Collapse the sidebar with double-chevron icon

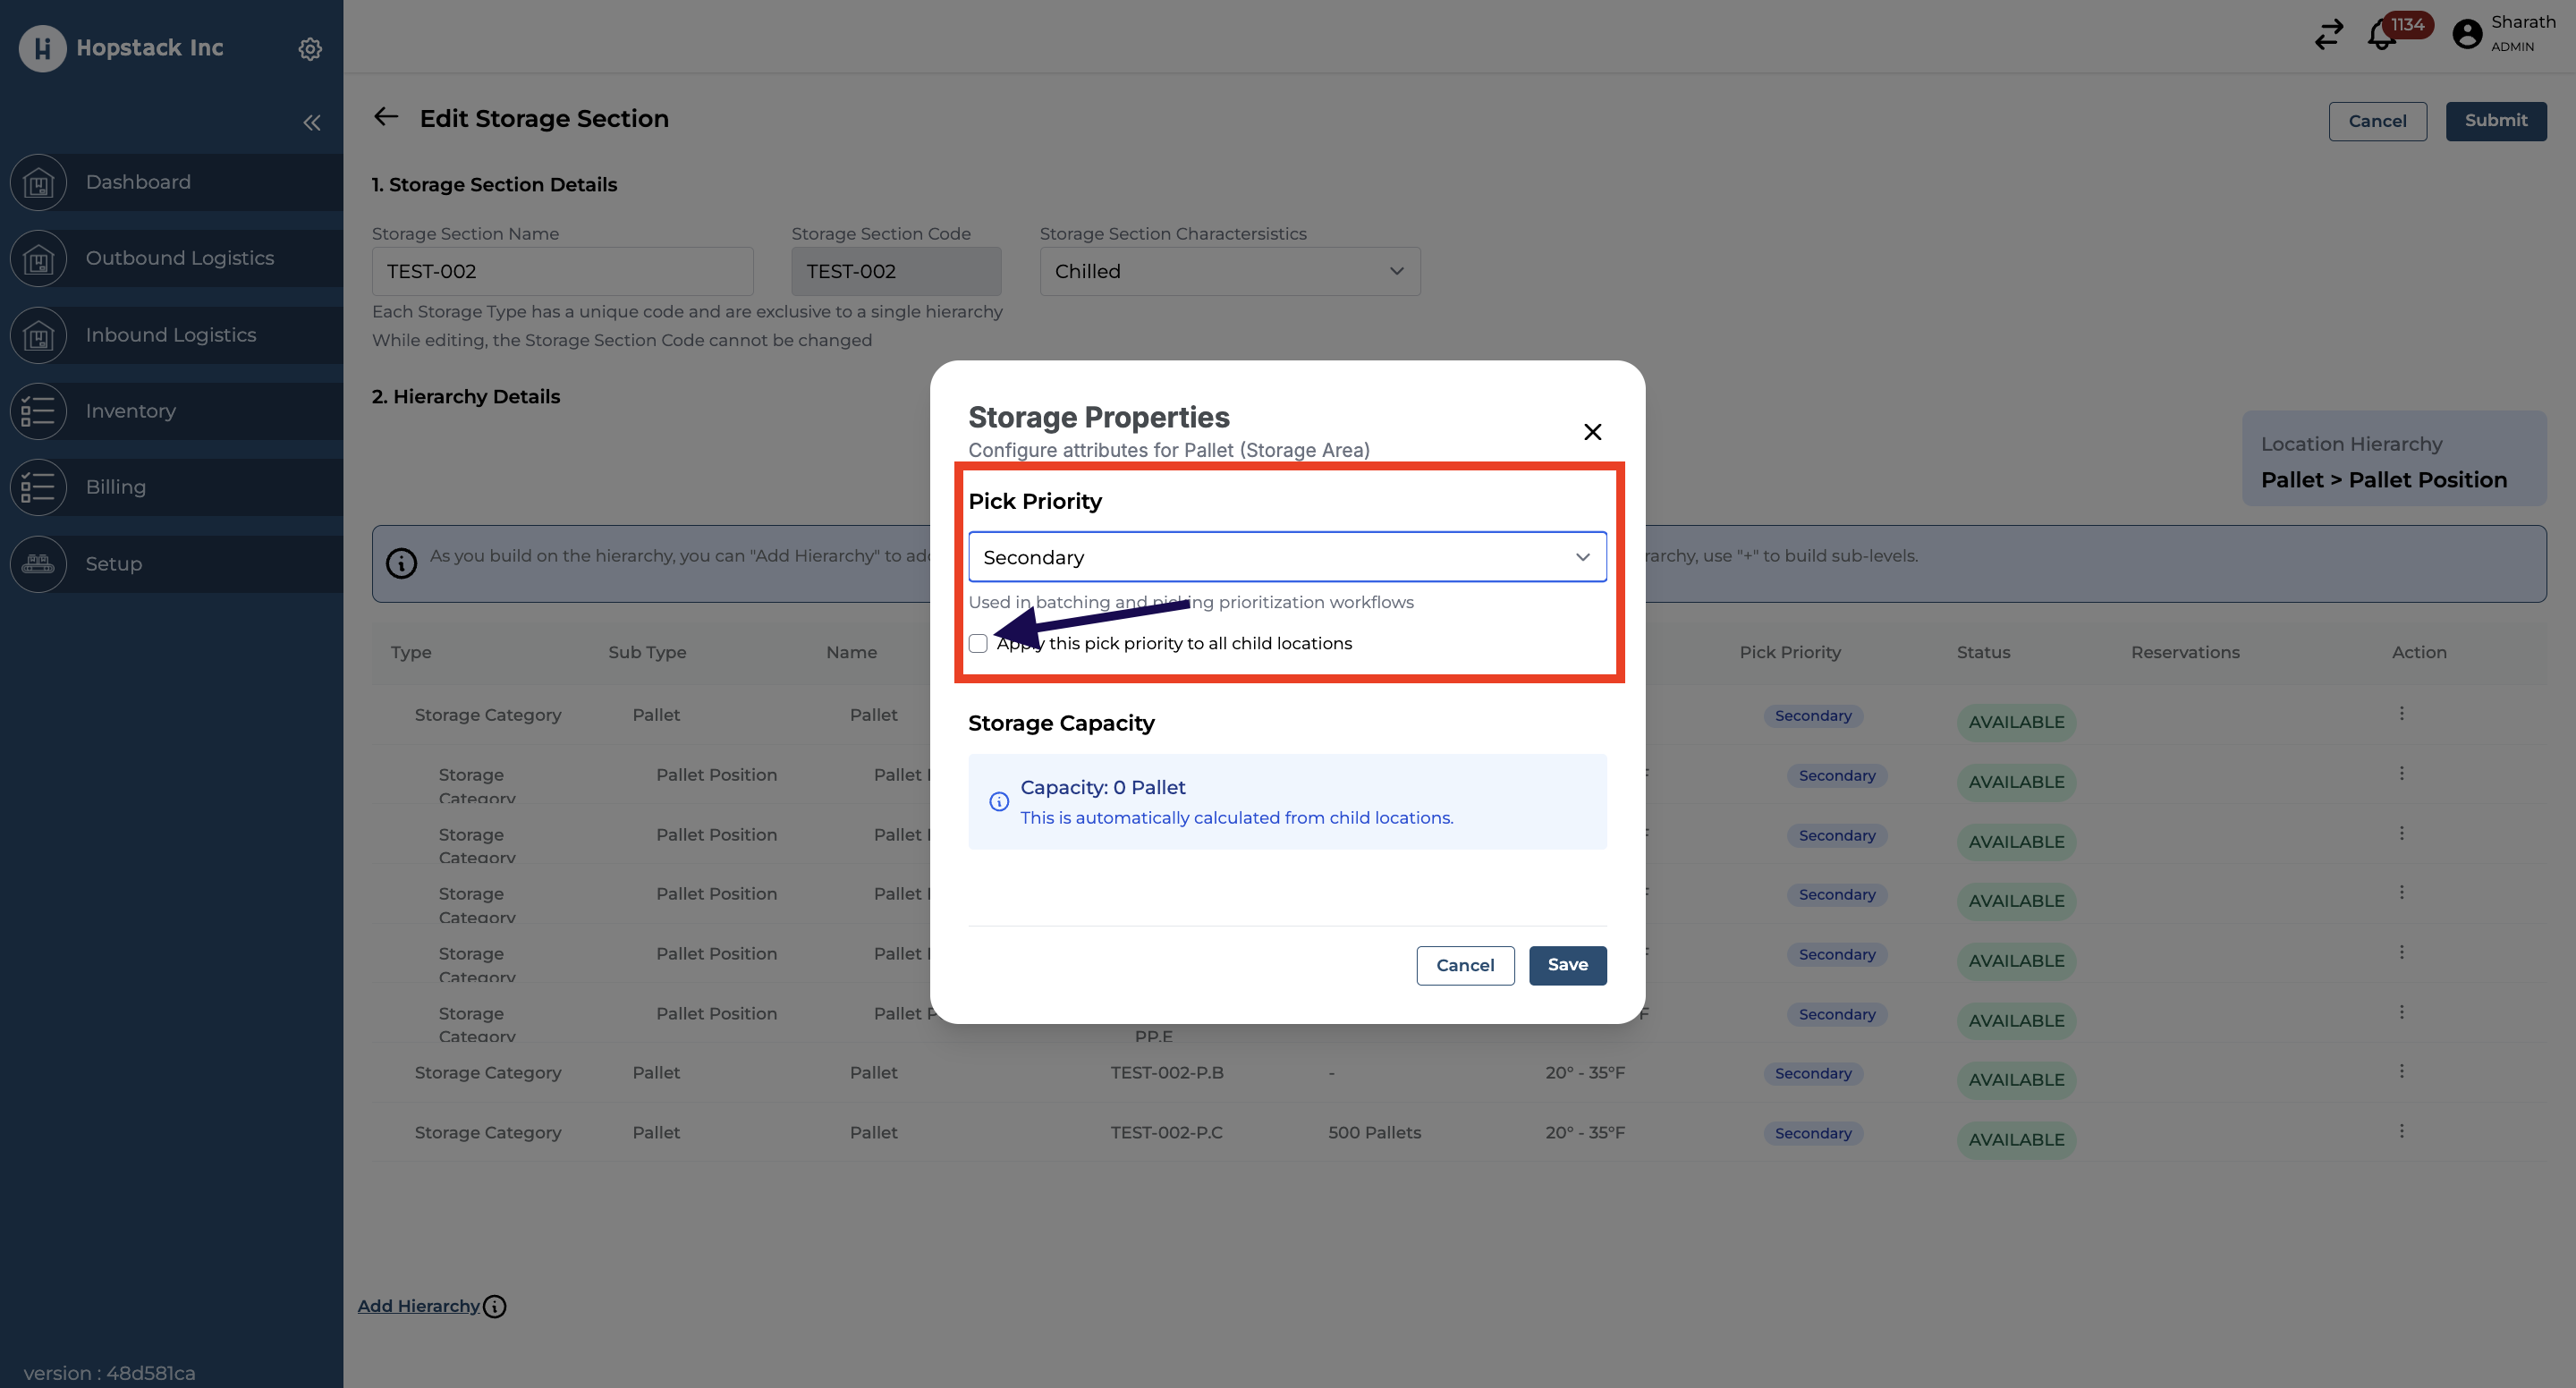pyautogui.click(x=312, y=122)
